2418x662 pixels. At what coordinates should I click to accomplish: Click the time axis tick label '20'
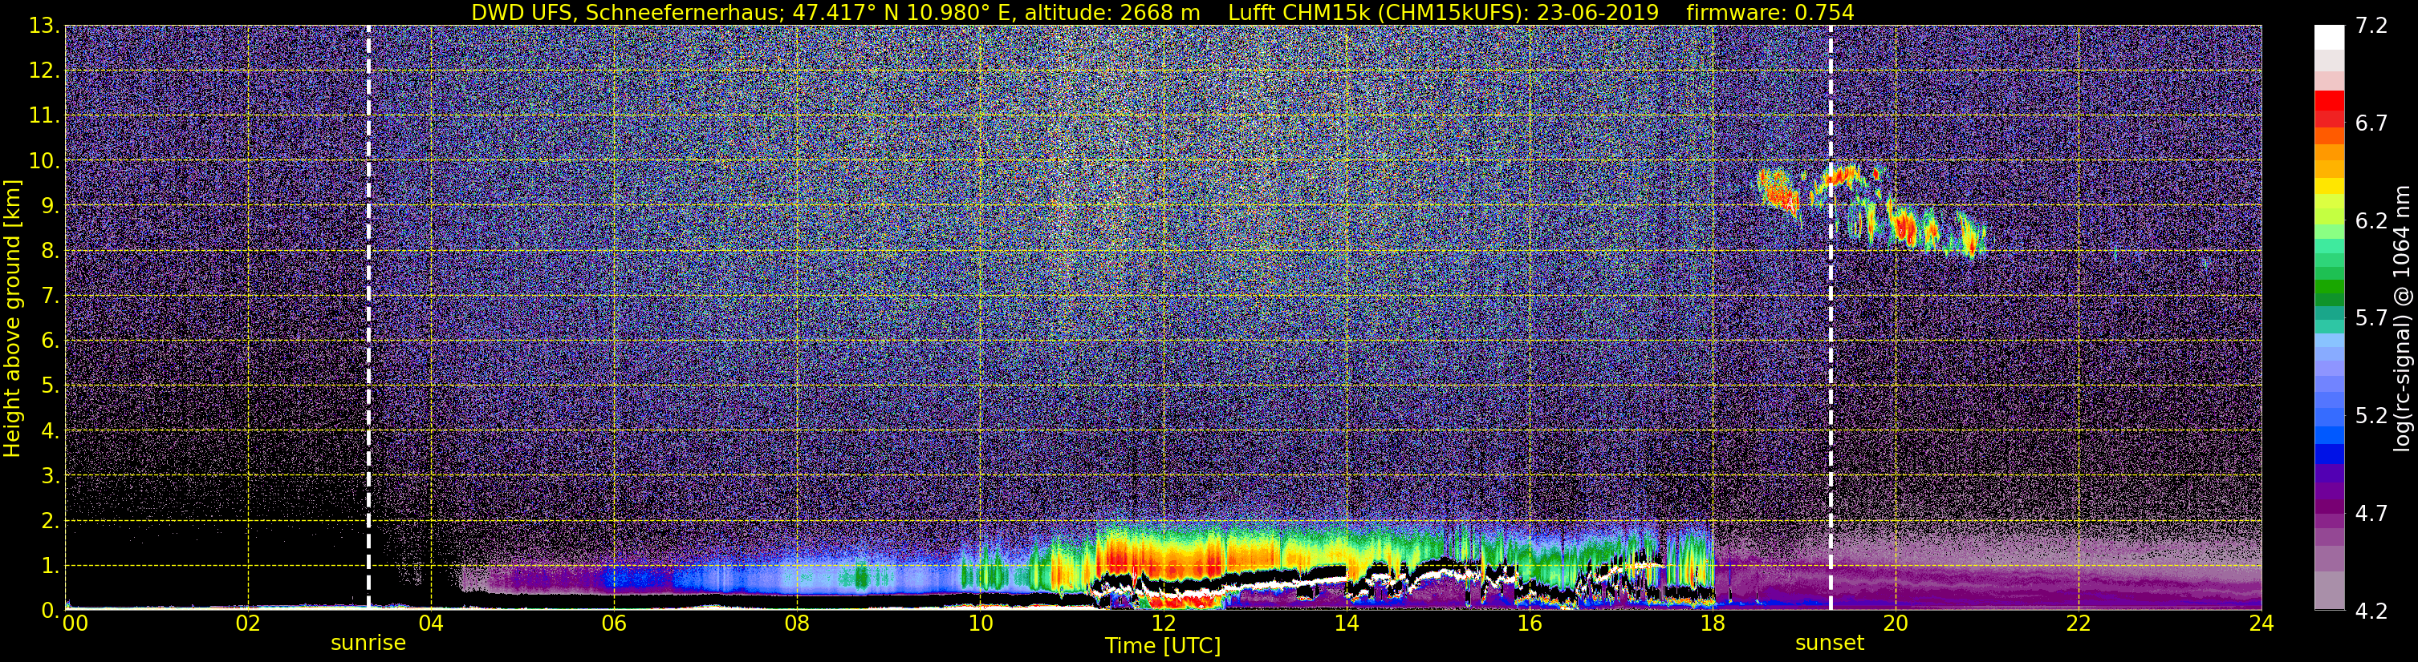[1896, 624]
